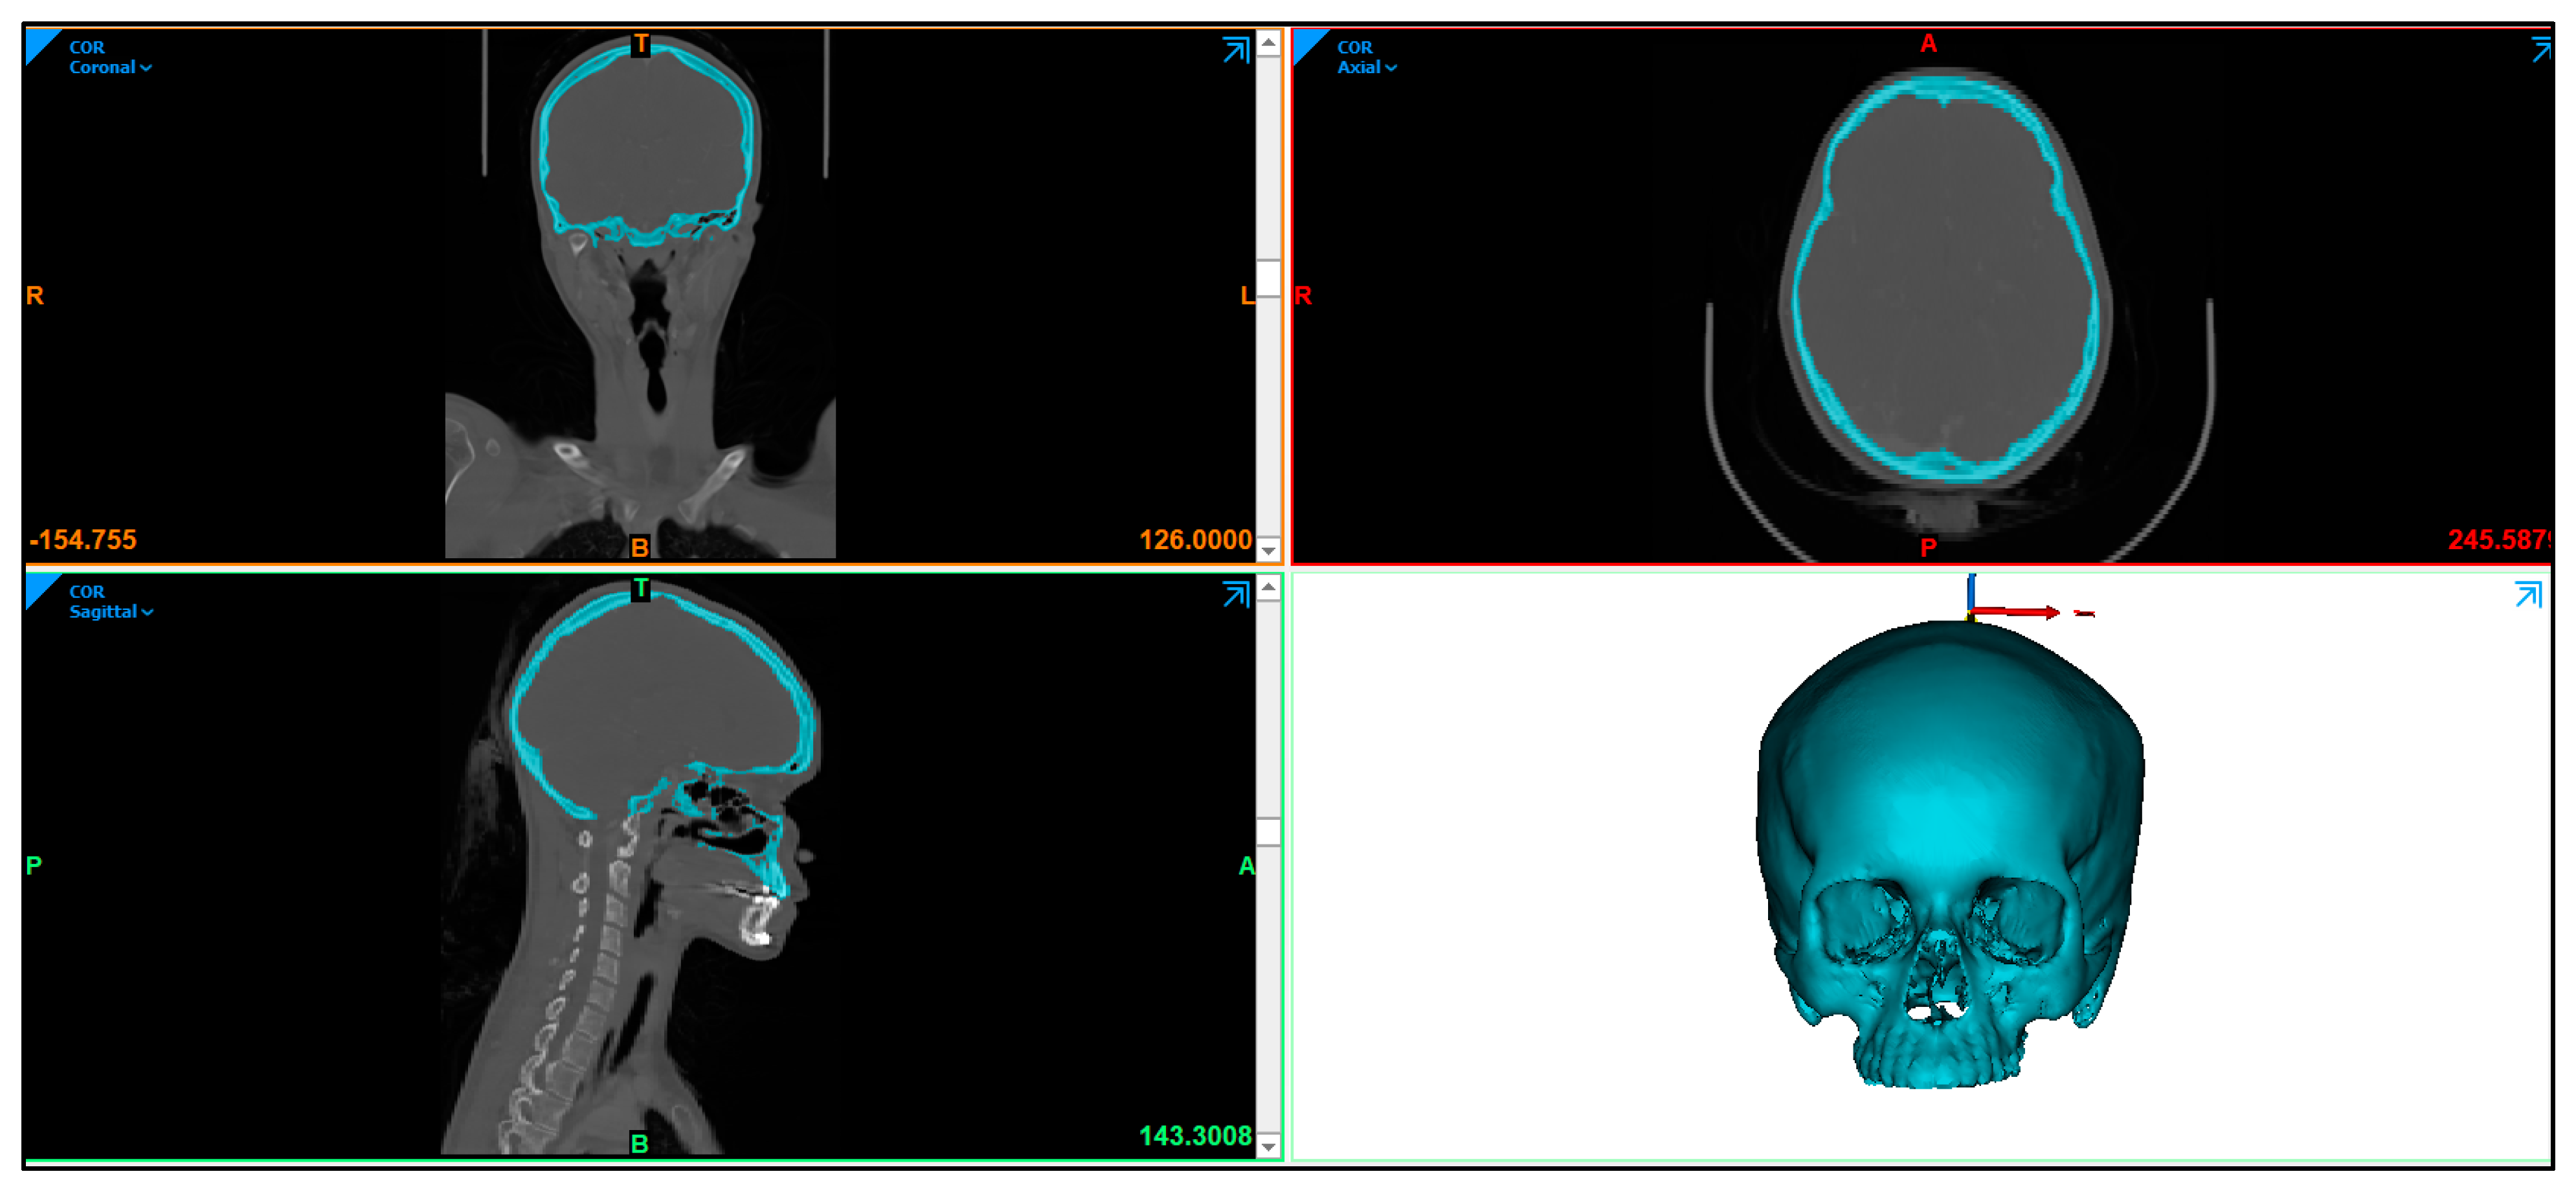Click down arrow of Sagittal slice scrollbar
Viewport: 2576px width, 1187px height.
point(1268,1146)
